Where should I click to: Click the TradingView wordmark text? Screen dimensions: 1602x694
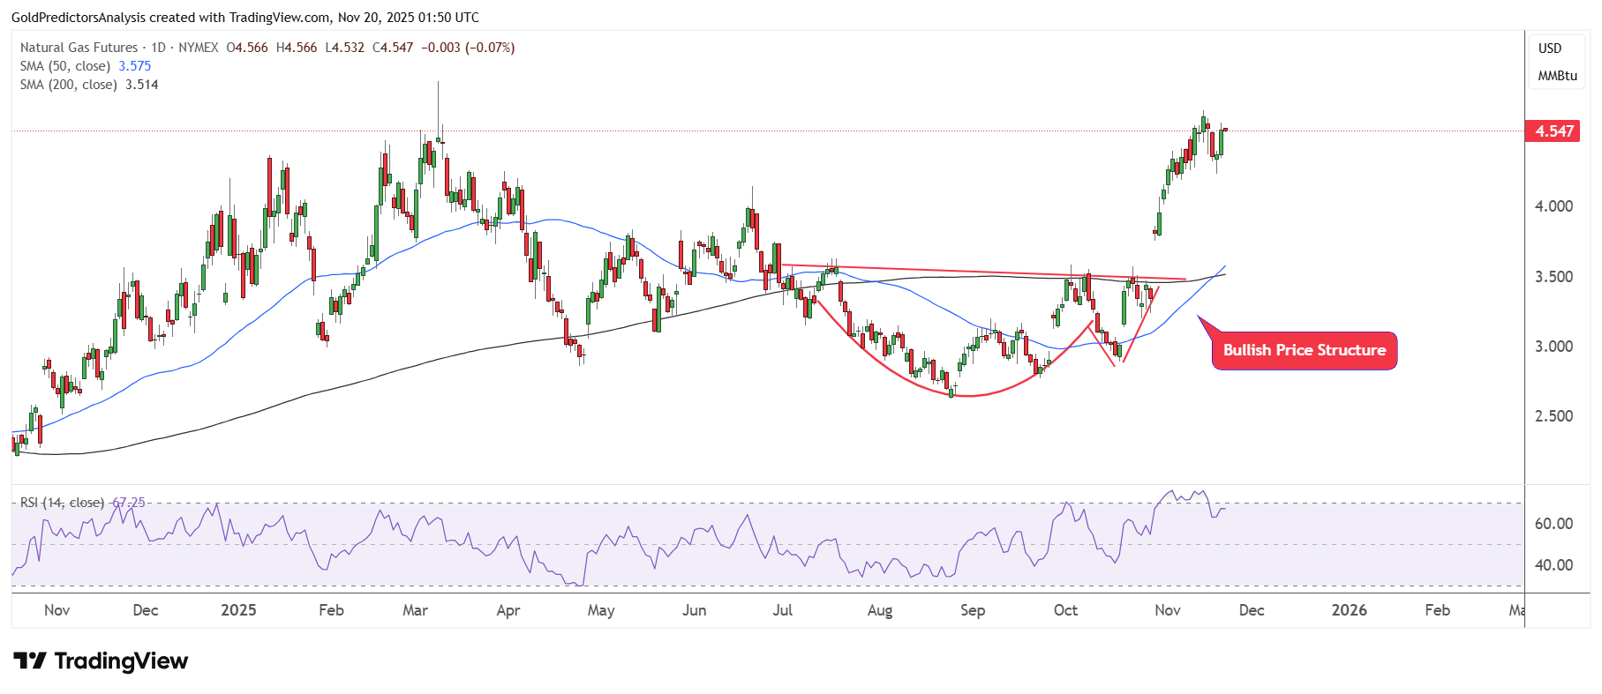[121, 661]
